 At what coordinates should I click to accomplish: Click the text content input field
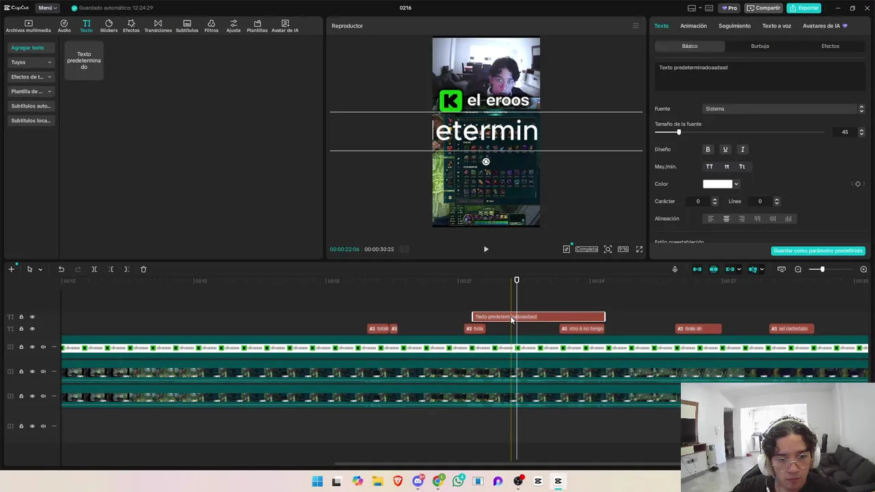coord(759,77)
